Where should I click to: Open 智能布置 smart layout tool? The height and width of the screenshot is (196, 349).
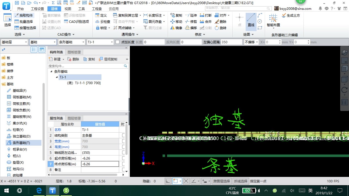pyautogui.click(x=273, y=21)
